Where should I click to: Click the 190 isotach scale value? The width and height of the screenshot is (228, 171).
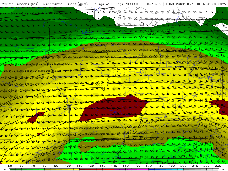(172, 166)
